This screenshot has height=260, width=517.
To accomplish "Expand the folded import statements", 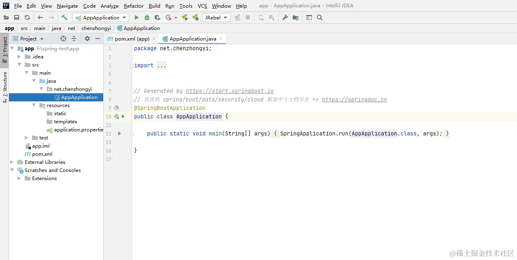I will [x=132, y=66].
